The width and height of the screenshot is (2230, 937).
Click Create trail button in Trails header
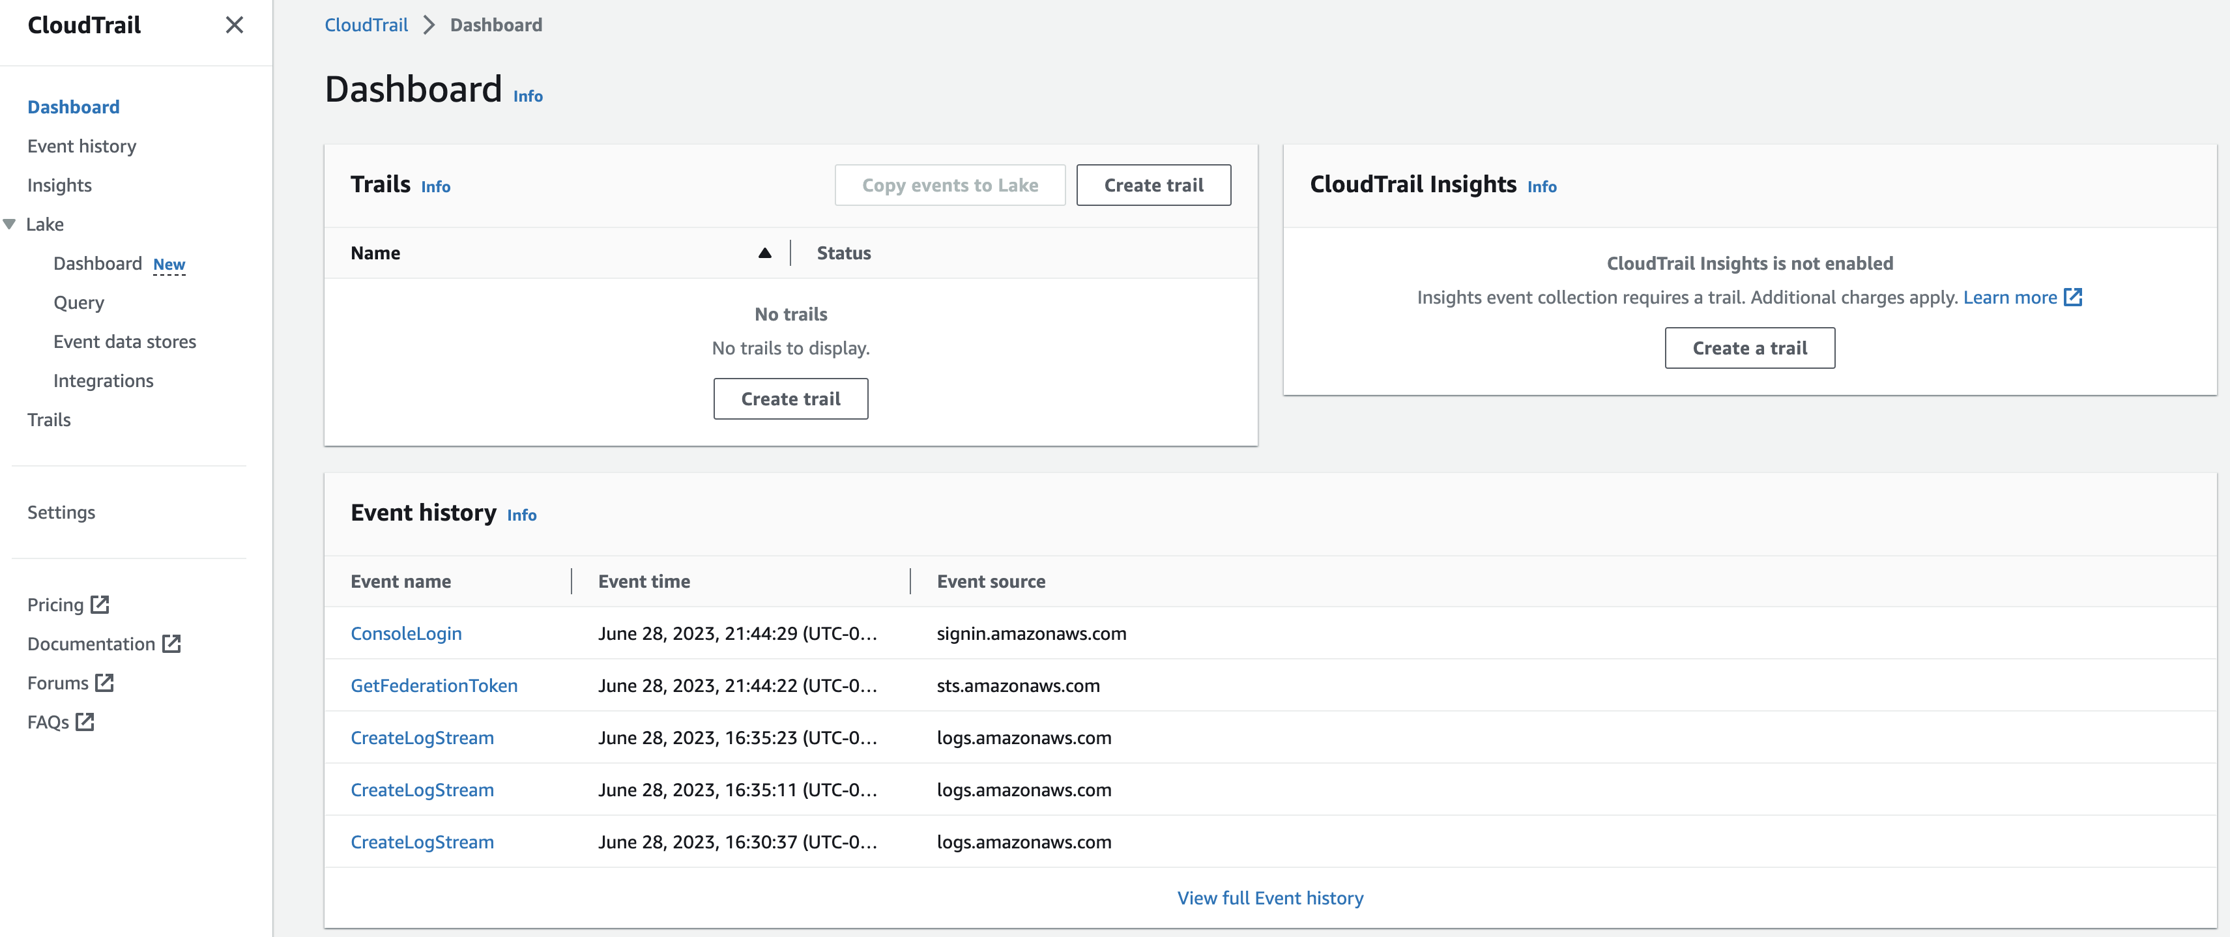tap(1153, 184)
